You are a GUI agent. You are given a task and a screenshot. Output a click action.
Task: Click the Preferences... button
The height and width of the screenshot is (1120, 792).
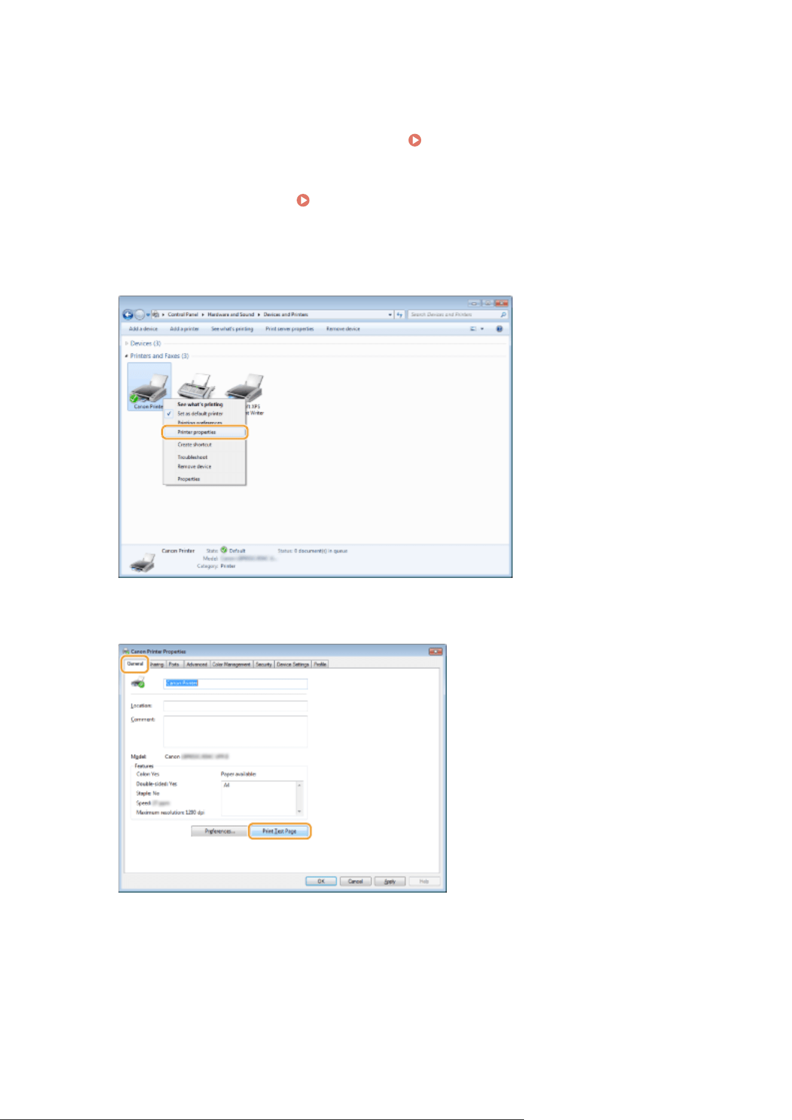pos(220,832)
